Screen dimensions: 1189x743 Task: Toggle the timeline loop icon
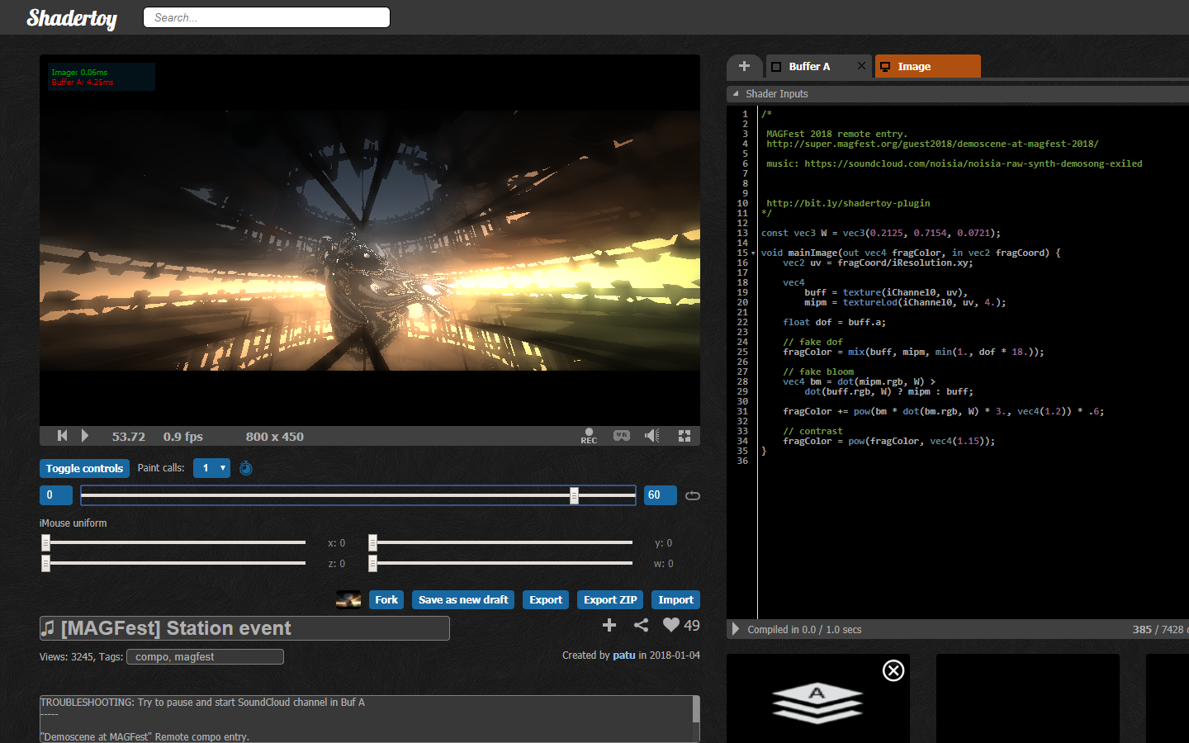693,495
